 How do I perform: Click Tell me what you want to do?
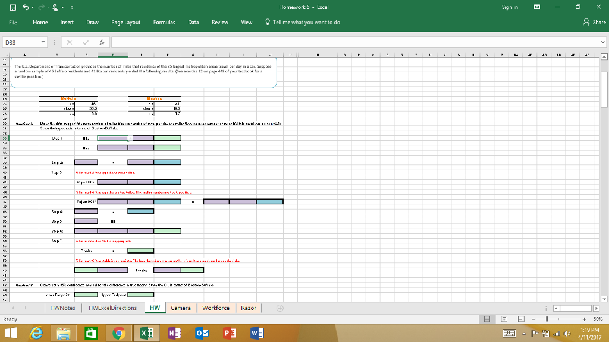click(303, 22)
